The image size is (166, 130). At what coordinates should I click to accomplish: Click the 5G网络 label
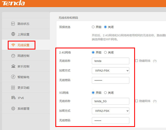point(64,93)
